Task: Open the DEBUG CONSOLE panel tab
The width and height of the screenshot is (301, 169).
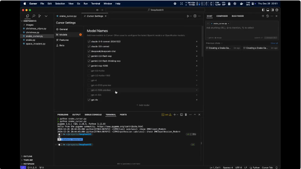Action: [x=93, y=114]
